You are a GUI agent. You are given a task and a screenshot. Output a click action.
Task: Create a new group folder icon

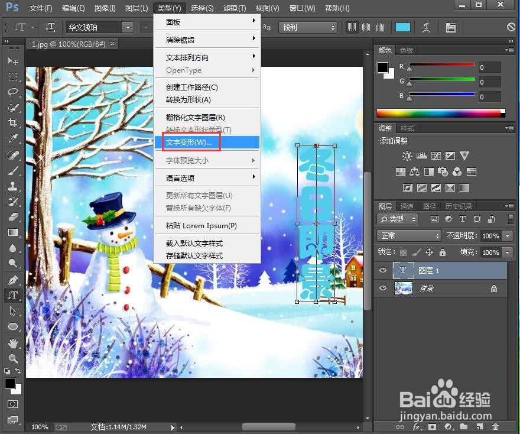(x=464, y=427)
